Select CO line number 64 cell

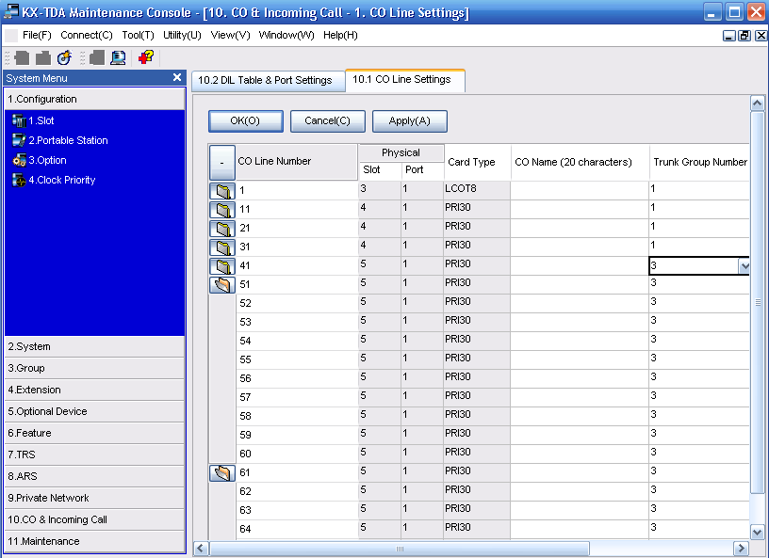pos(297,529)
